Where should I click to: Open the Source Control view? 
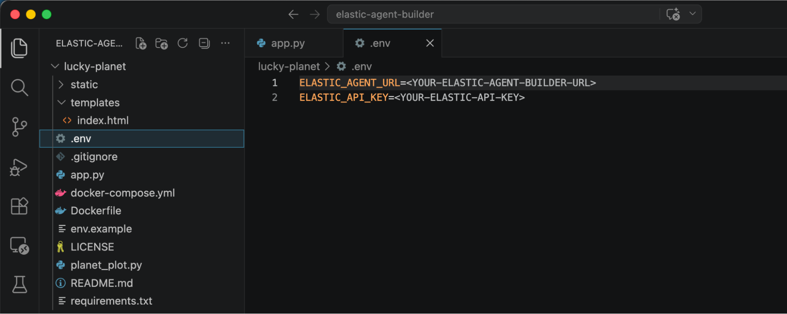tap(19, 127)
